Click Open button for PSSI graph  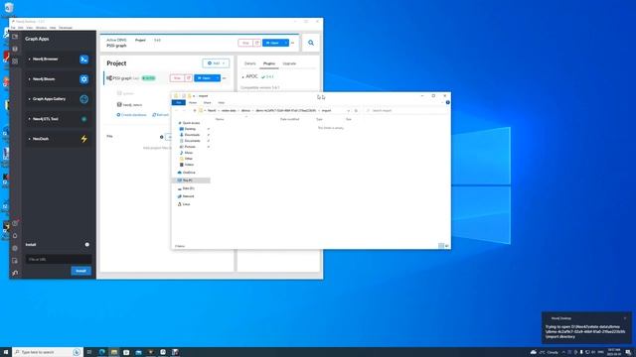[205, 78]
